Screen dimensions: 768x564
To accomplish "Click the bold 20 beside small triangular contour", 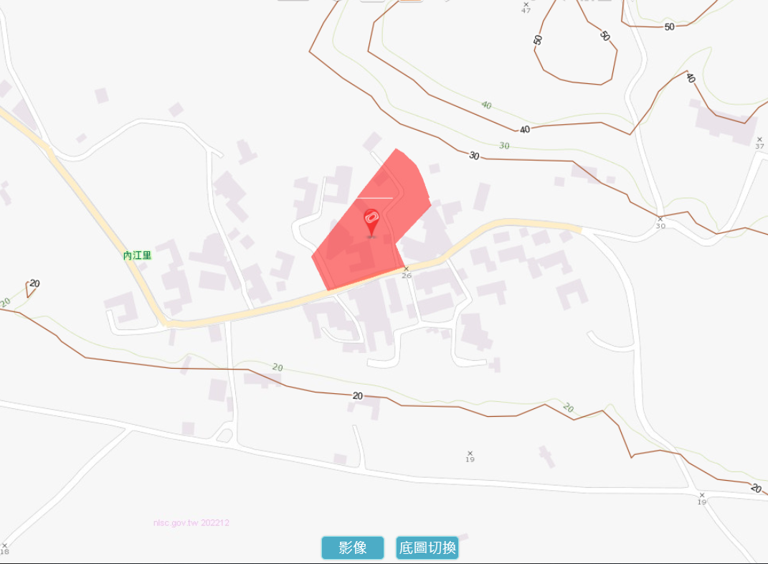I will point(34,283).
